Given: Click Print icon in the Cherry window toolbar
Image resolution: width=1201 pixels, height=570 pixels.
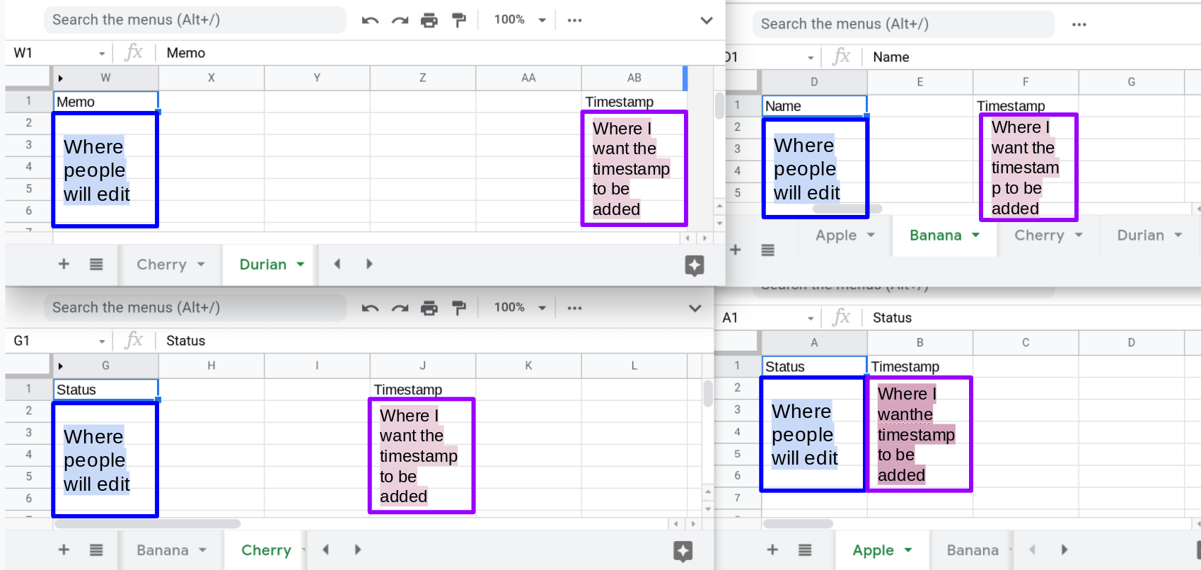Looking at the screenshot, I should click(429, 308).
